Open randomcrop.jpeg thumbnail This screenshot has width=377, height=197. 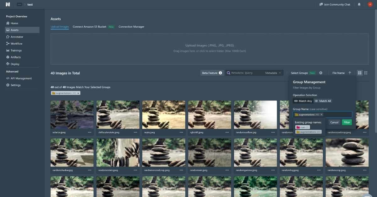(347, 152)
